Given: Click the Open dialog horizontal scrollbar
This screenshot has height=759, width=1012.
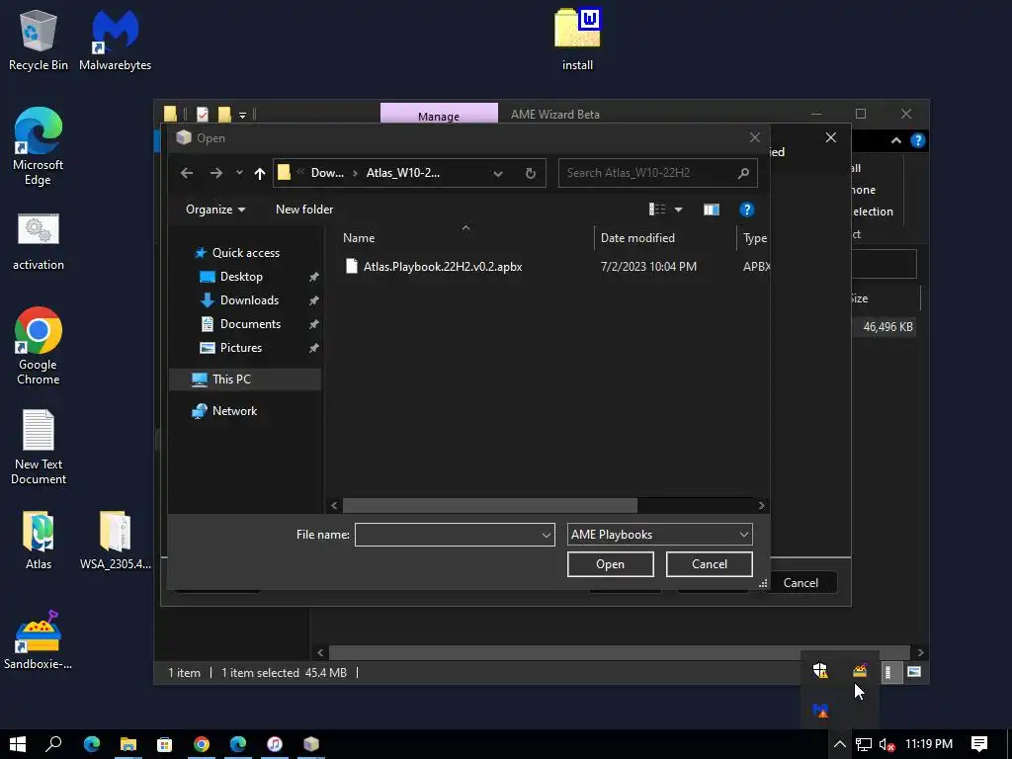Looking at the screenshot, I should tap(489, 505).
